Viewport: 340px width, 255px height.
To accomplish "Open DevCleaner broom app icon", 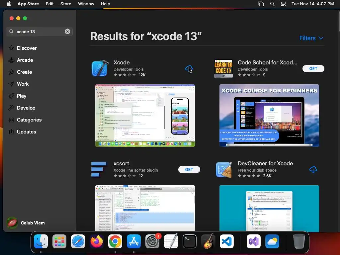I will tap(224, 170).
